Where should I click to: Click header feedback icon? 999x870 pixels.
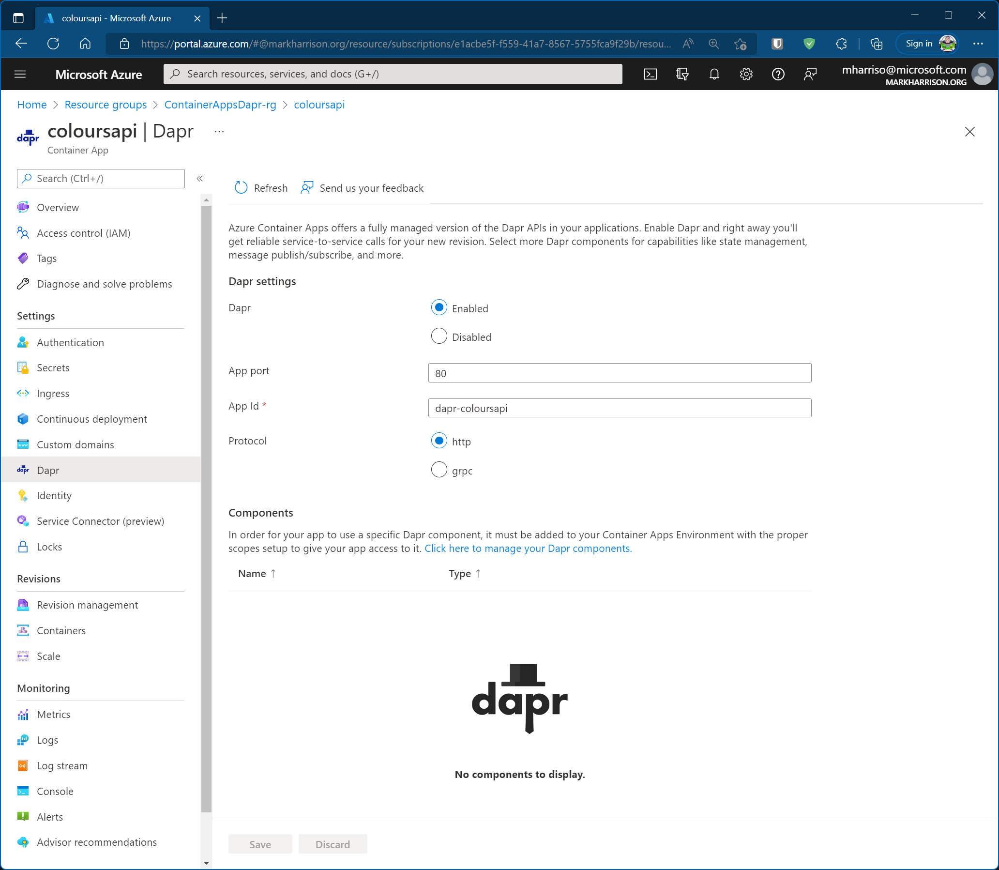tap(810, 74)
